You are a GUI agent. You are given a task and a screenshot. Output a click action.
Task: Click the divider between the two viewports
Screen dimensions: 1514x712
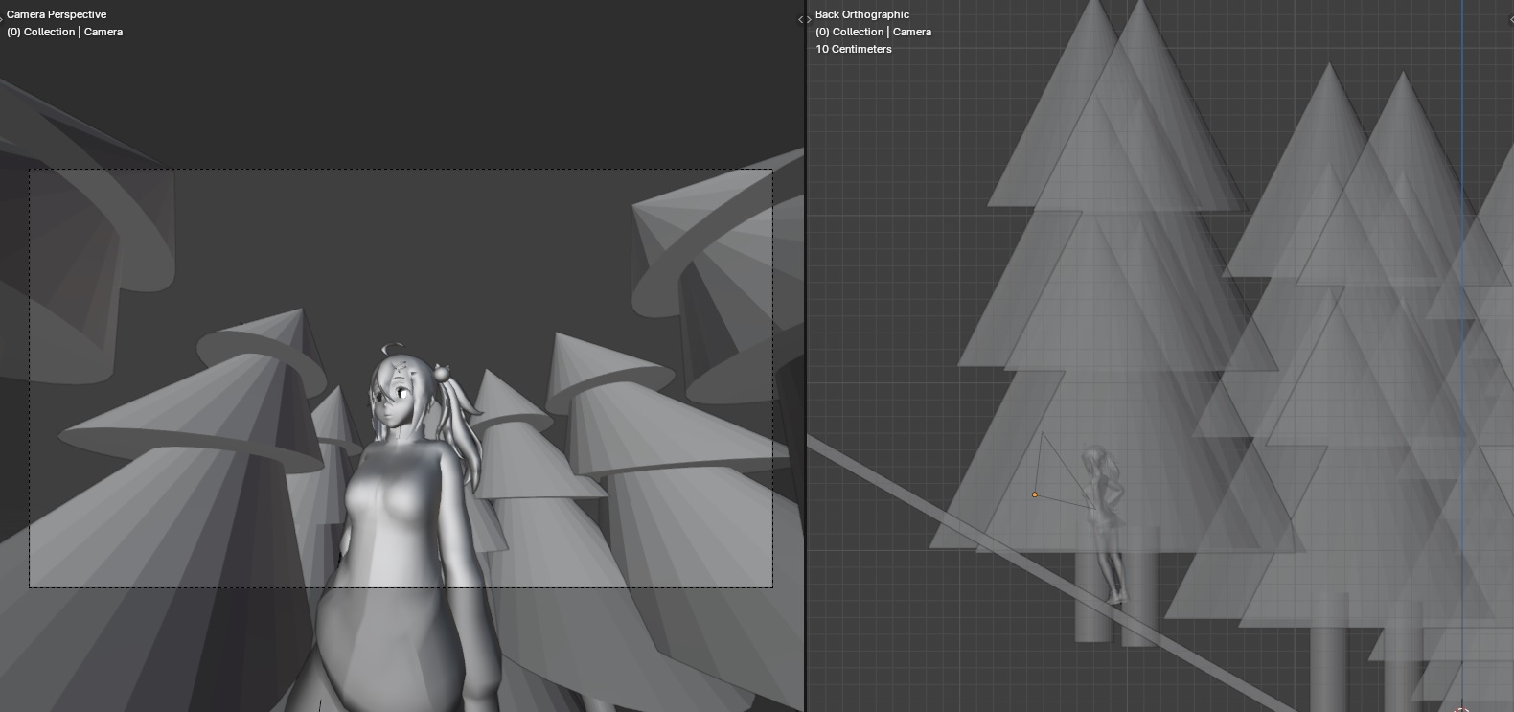805,383
